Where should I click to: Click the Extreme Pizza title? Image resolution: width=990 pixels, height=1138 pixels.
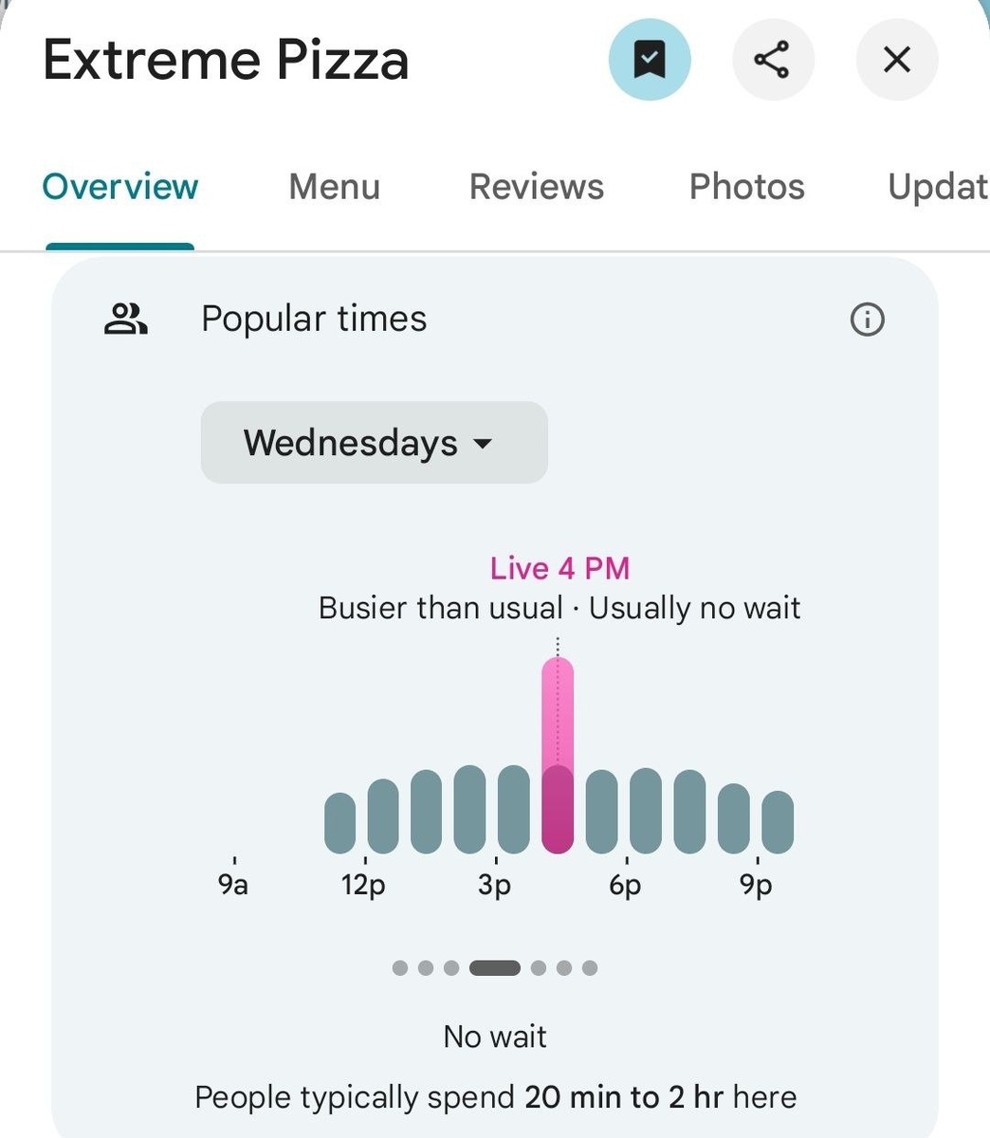point(225,59)
